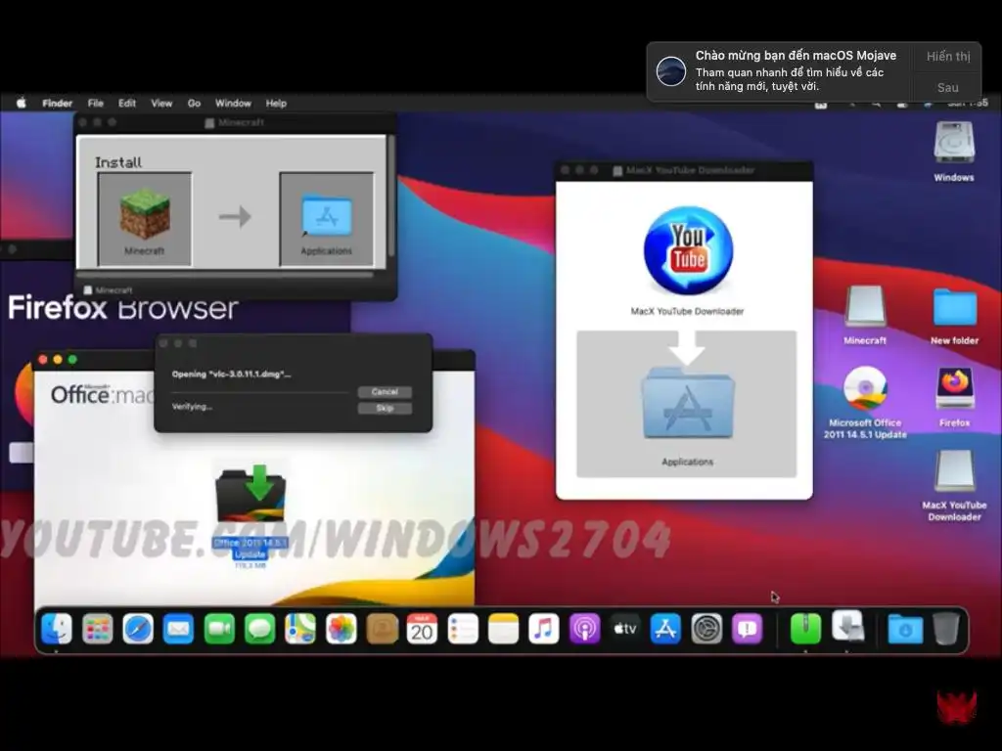Select MacX YouTube Downloader app icon
Image resolution: width=1002 pixels, height=751 pixels.
(x=688, y=250)
